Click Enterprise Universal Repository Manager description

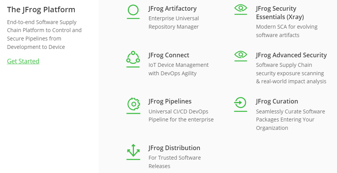[x=174, y=23]
